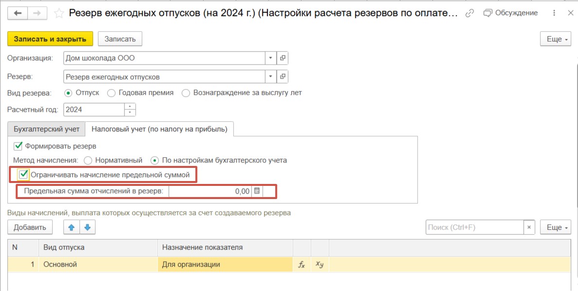
Task: Click the back navigation arrow
Action: coord(18,14)
